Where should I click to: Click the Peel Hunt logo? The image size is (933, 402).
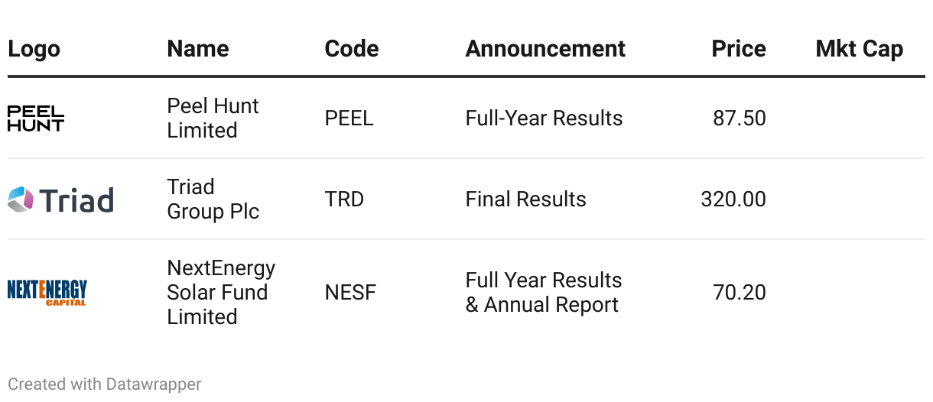(36, 118)
